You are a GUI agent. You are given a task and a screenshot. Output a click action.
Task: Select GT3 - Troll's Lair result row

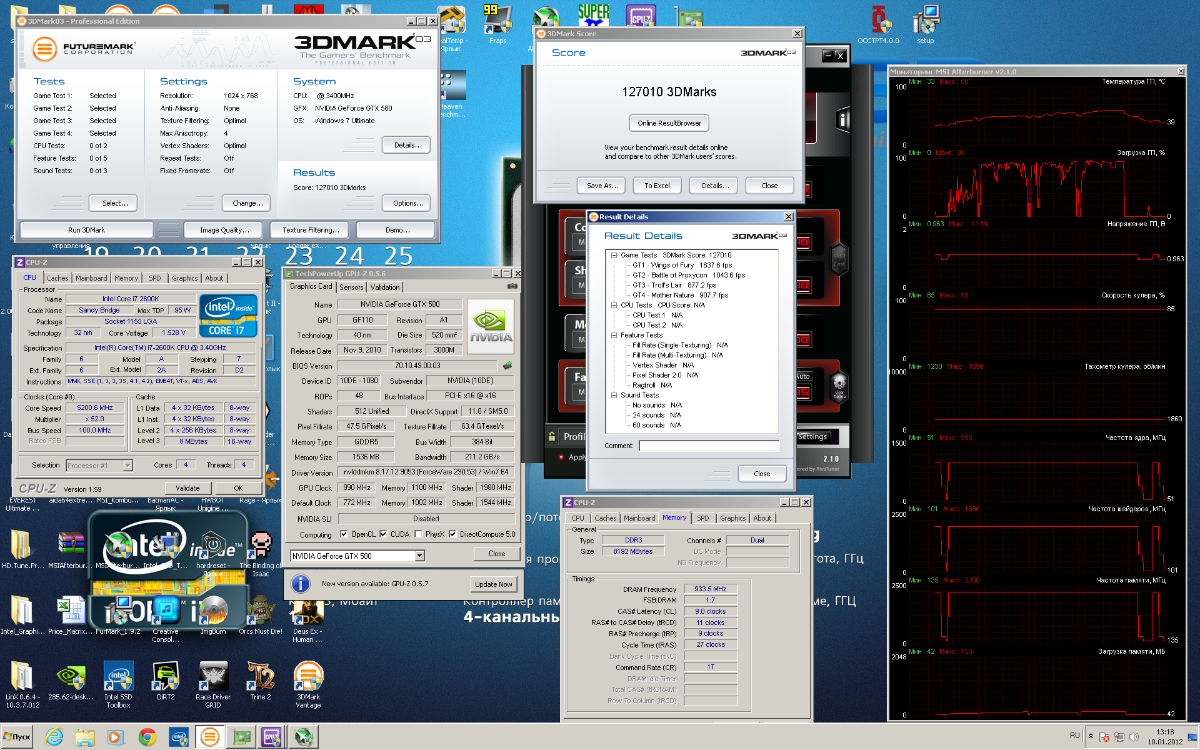[674, 285]
